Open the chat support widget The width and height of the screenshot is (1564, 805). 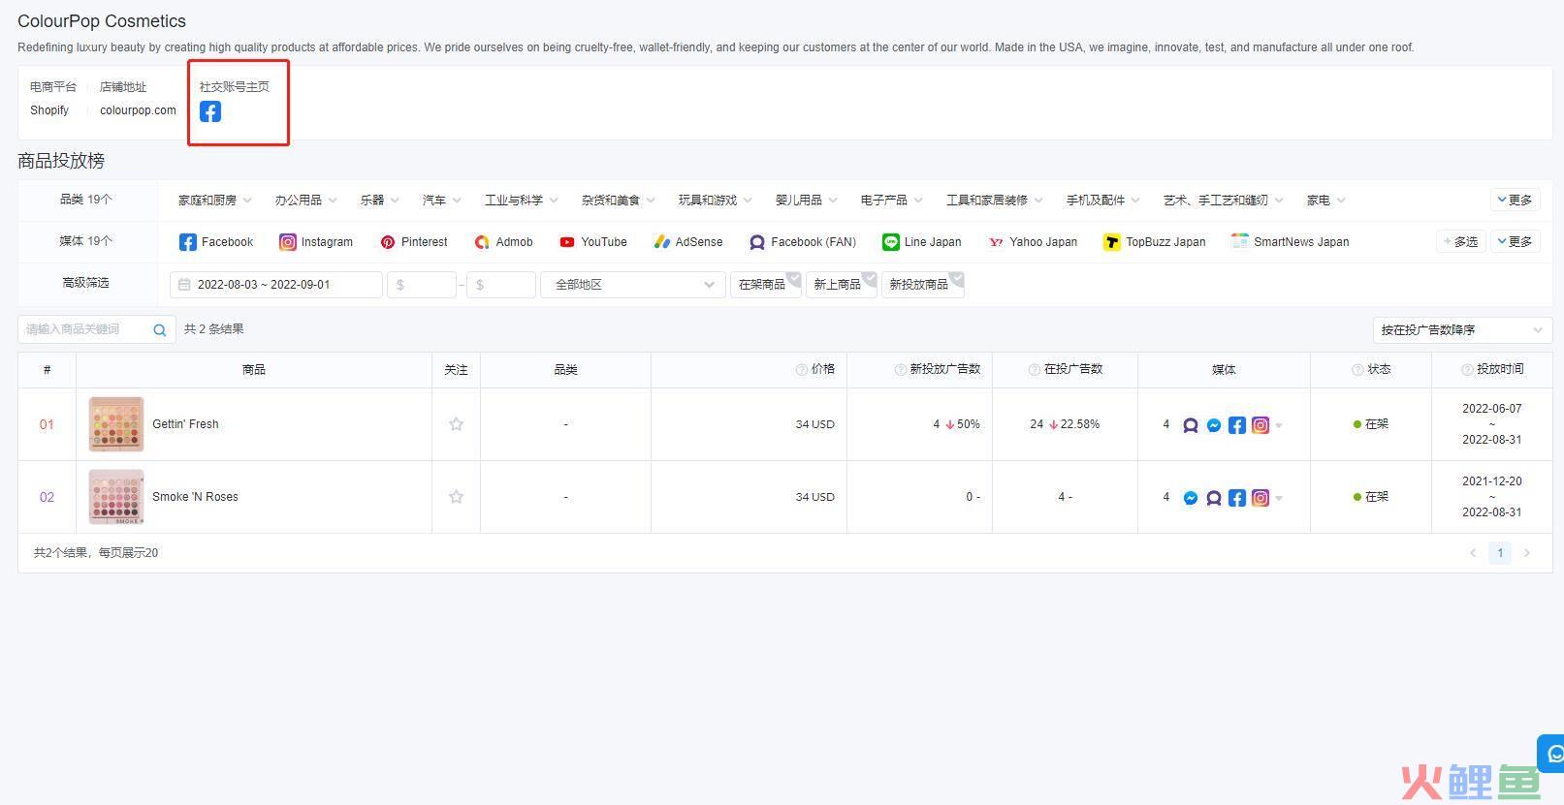pos(1551,754)
